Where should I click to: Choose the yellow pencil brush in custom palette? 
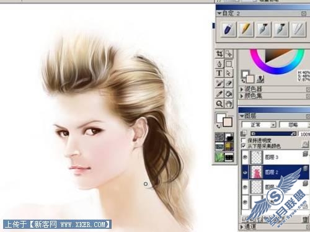(246, 29)
